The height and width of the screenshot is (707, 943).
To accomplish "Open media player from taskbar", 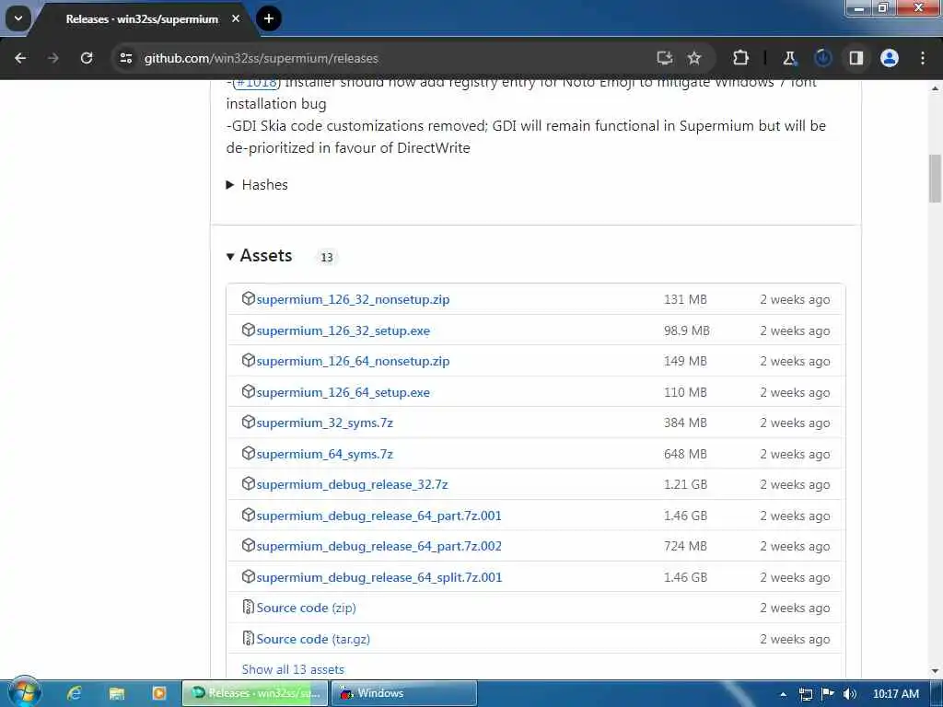I will pos(159,693).
